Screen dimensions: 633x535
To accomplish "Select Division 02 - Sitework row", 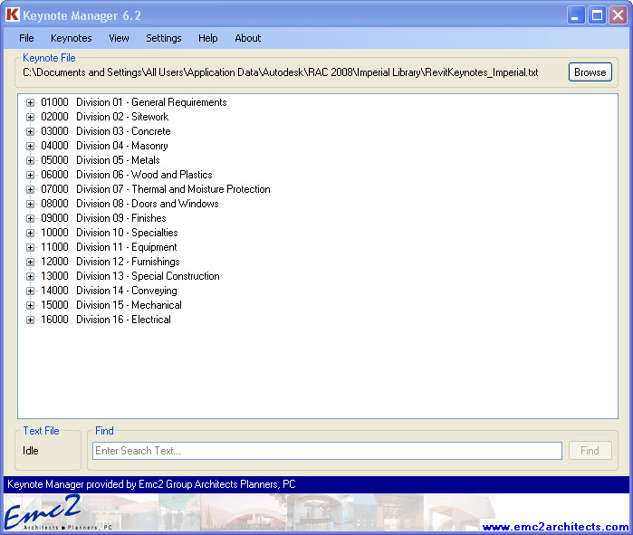I will (x=104, y=117).
